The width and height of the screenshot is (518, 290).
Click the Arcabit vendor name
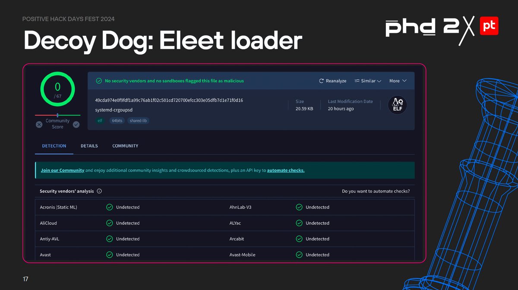(237, 239)
